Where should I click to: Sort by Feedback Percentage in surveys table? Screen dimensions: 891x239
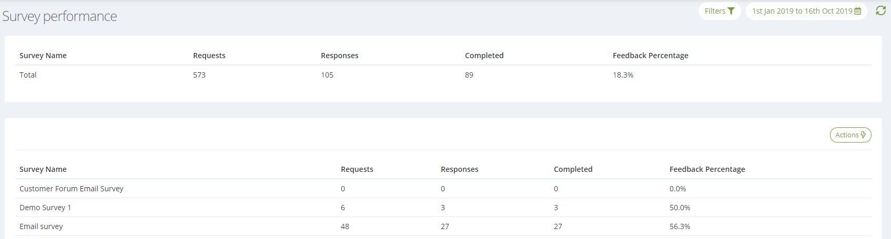tap(707, 169)
